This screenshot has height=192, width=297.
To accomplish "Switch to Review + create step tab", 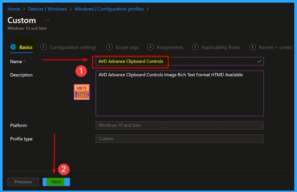I will (271, 47).
